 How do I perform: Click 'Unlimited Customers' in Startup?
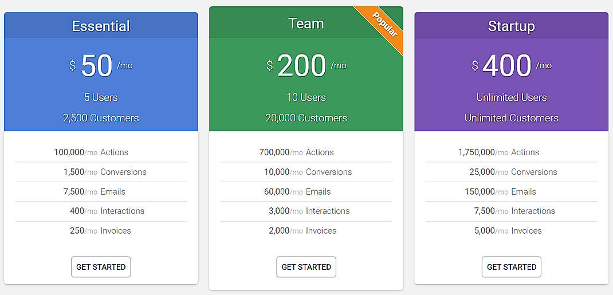click(x=512, y=118)
